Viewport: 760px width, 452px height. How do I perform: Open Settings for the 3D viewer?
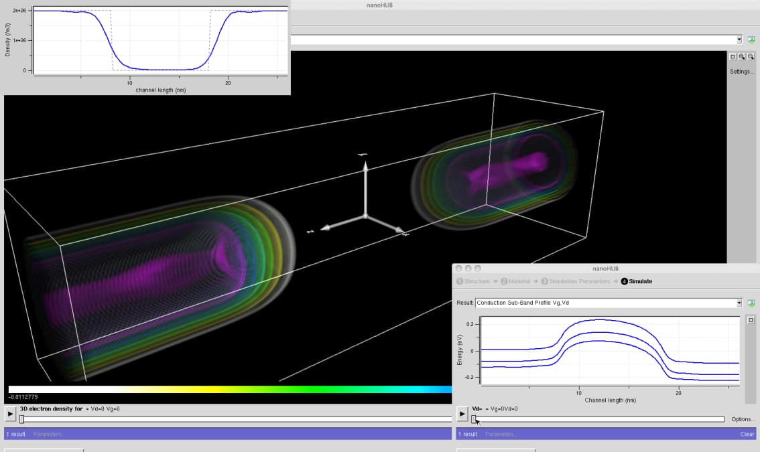(x=741, y=72)
